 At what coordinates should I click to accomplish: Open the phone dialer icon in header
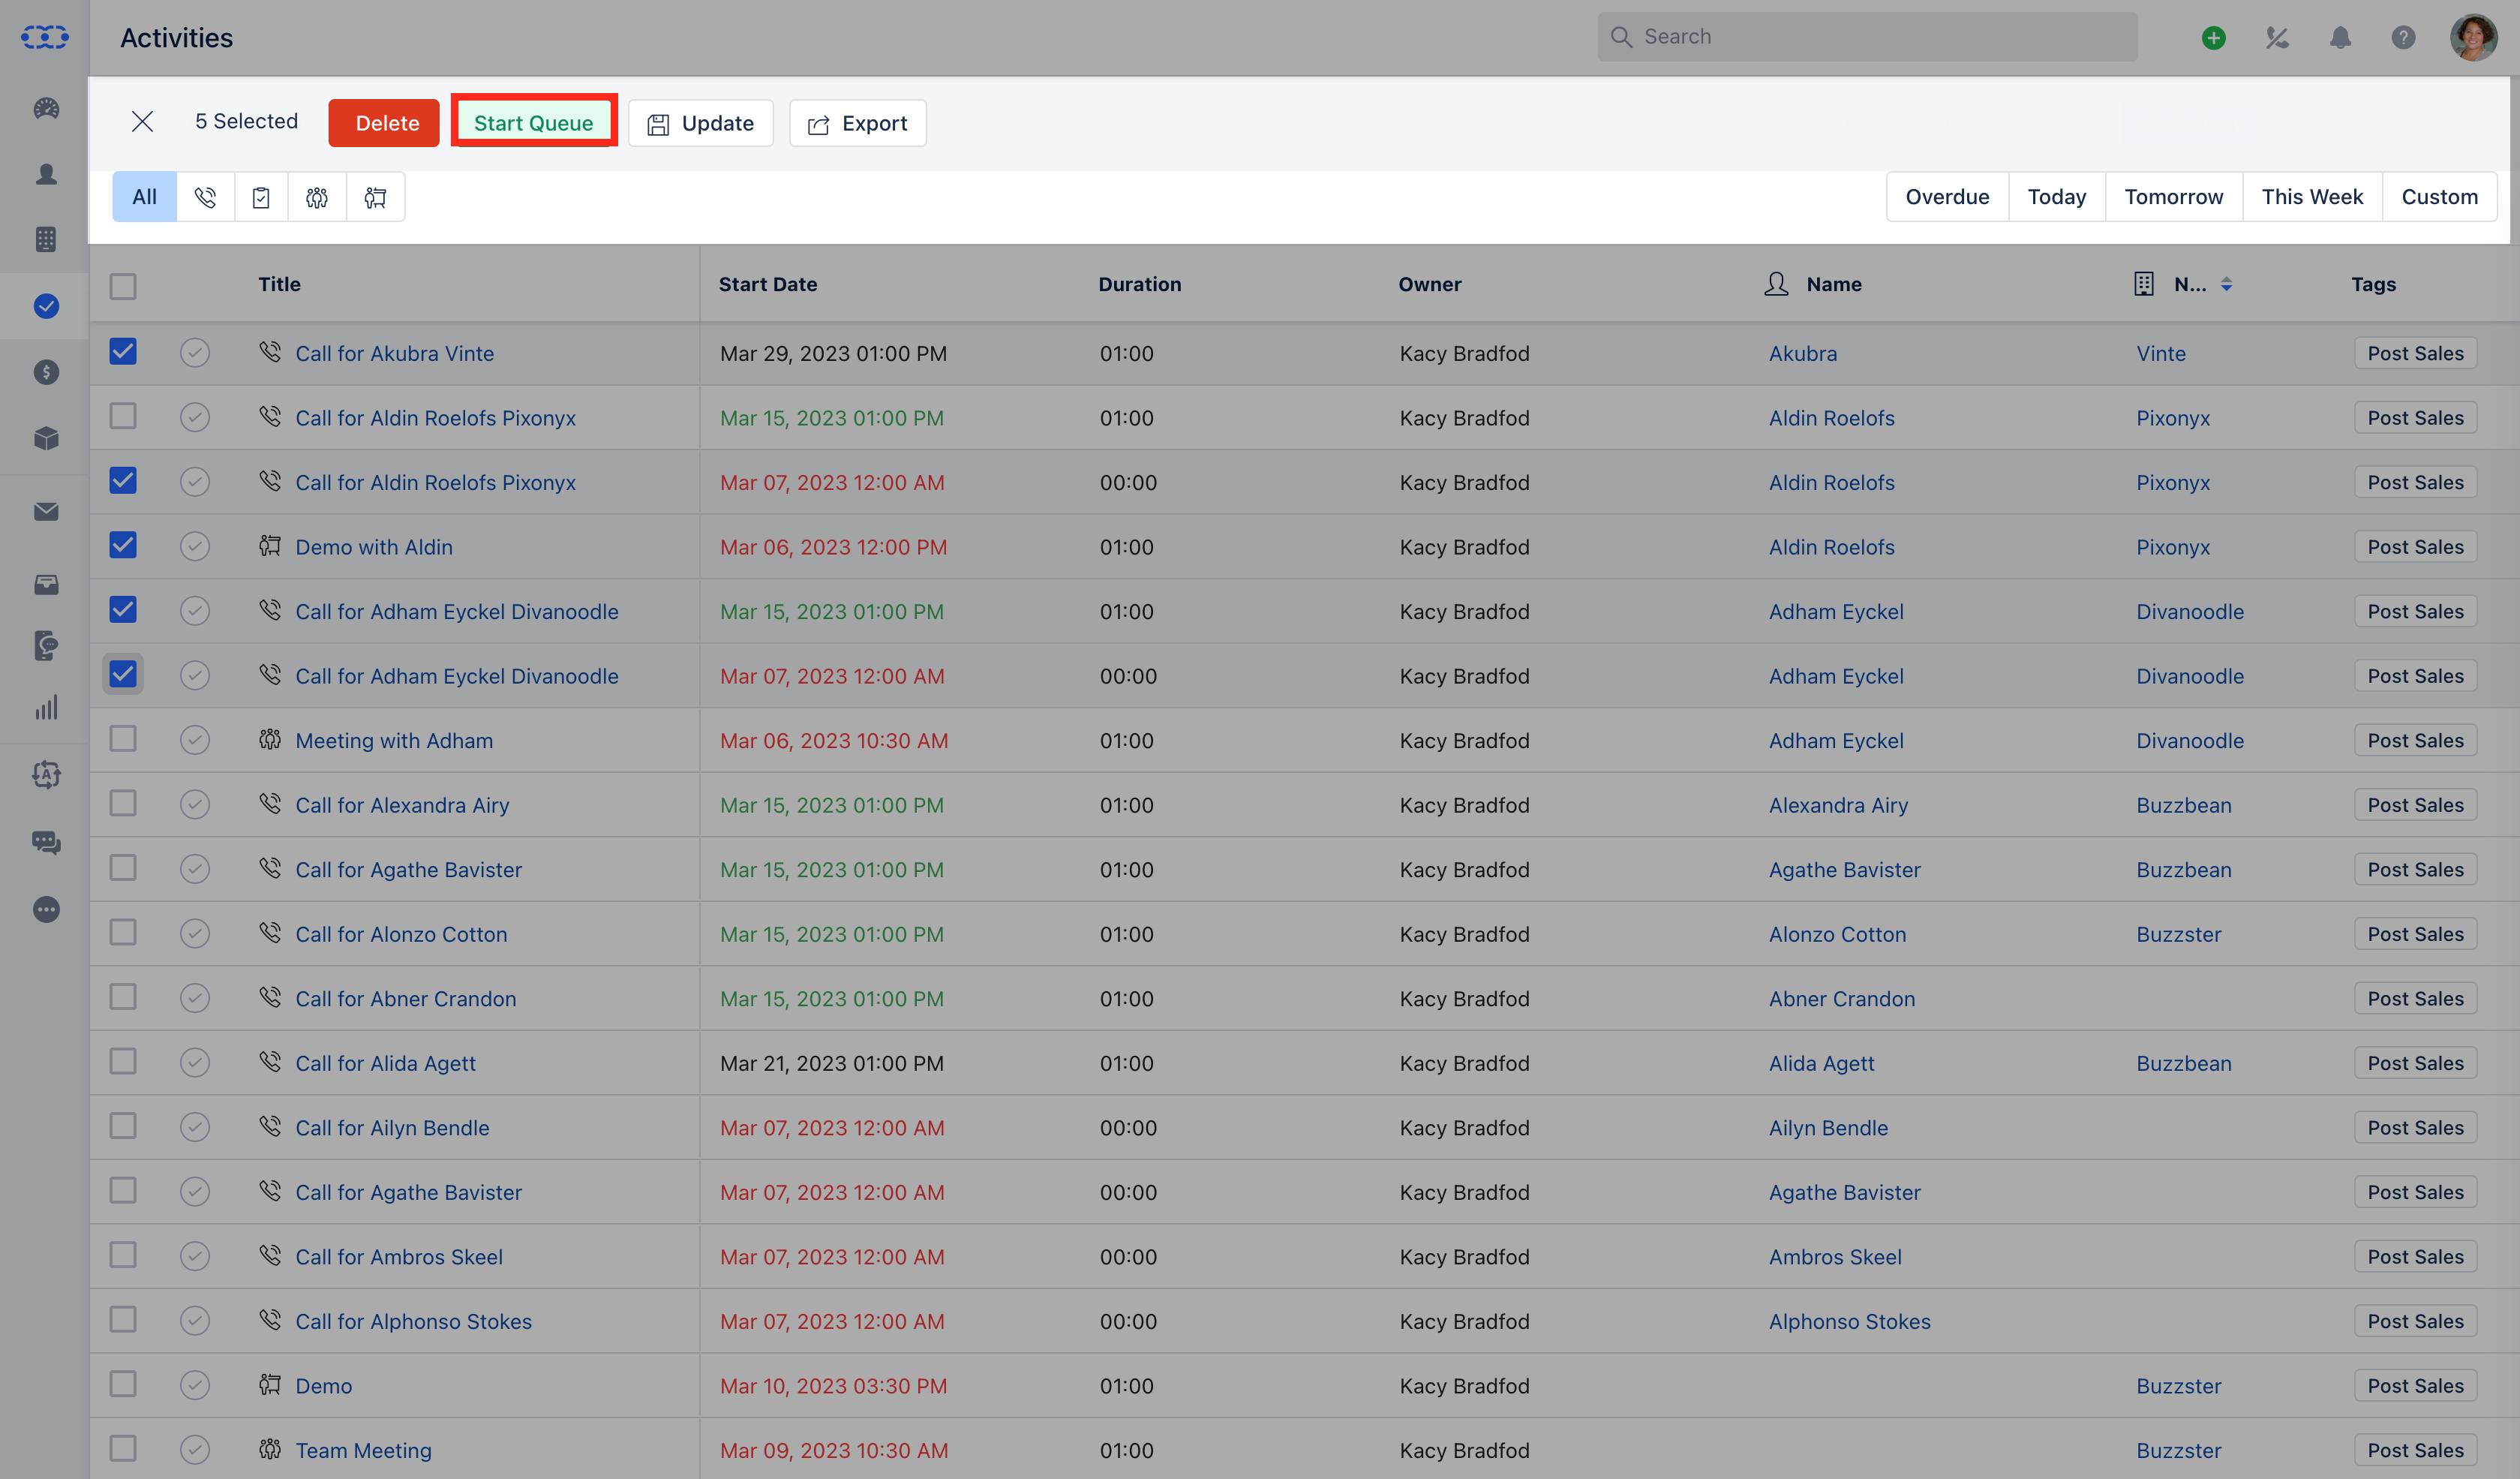click(2277, 38)
